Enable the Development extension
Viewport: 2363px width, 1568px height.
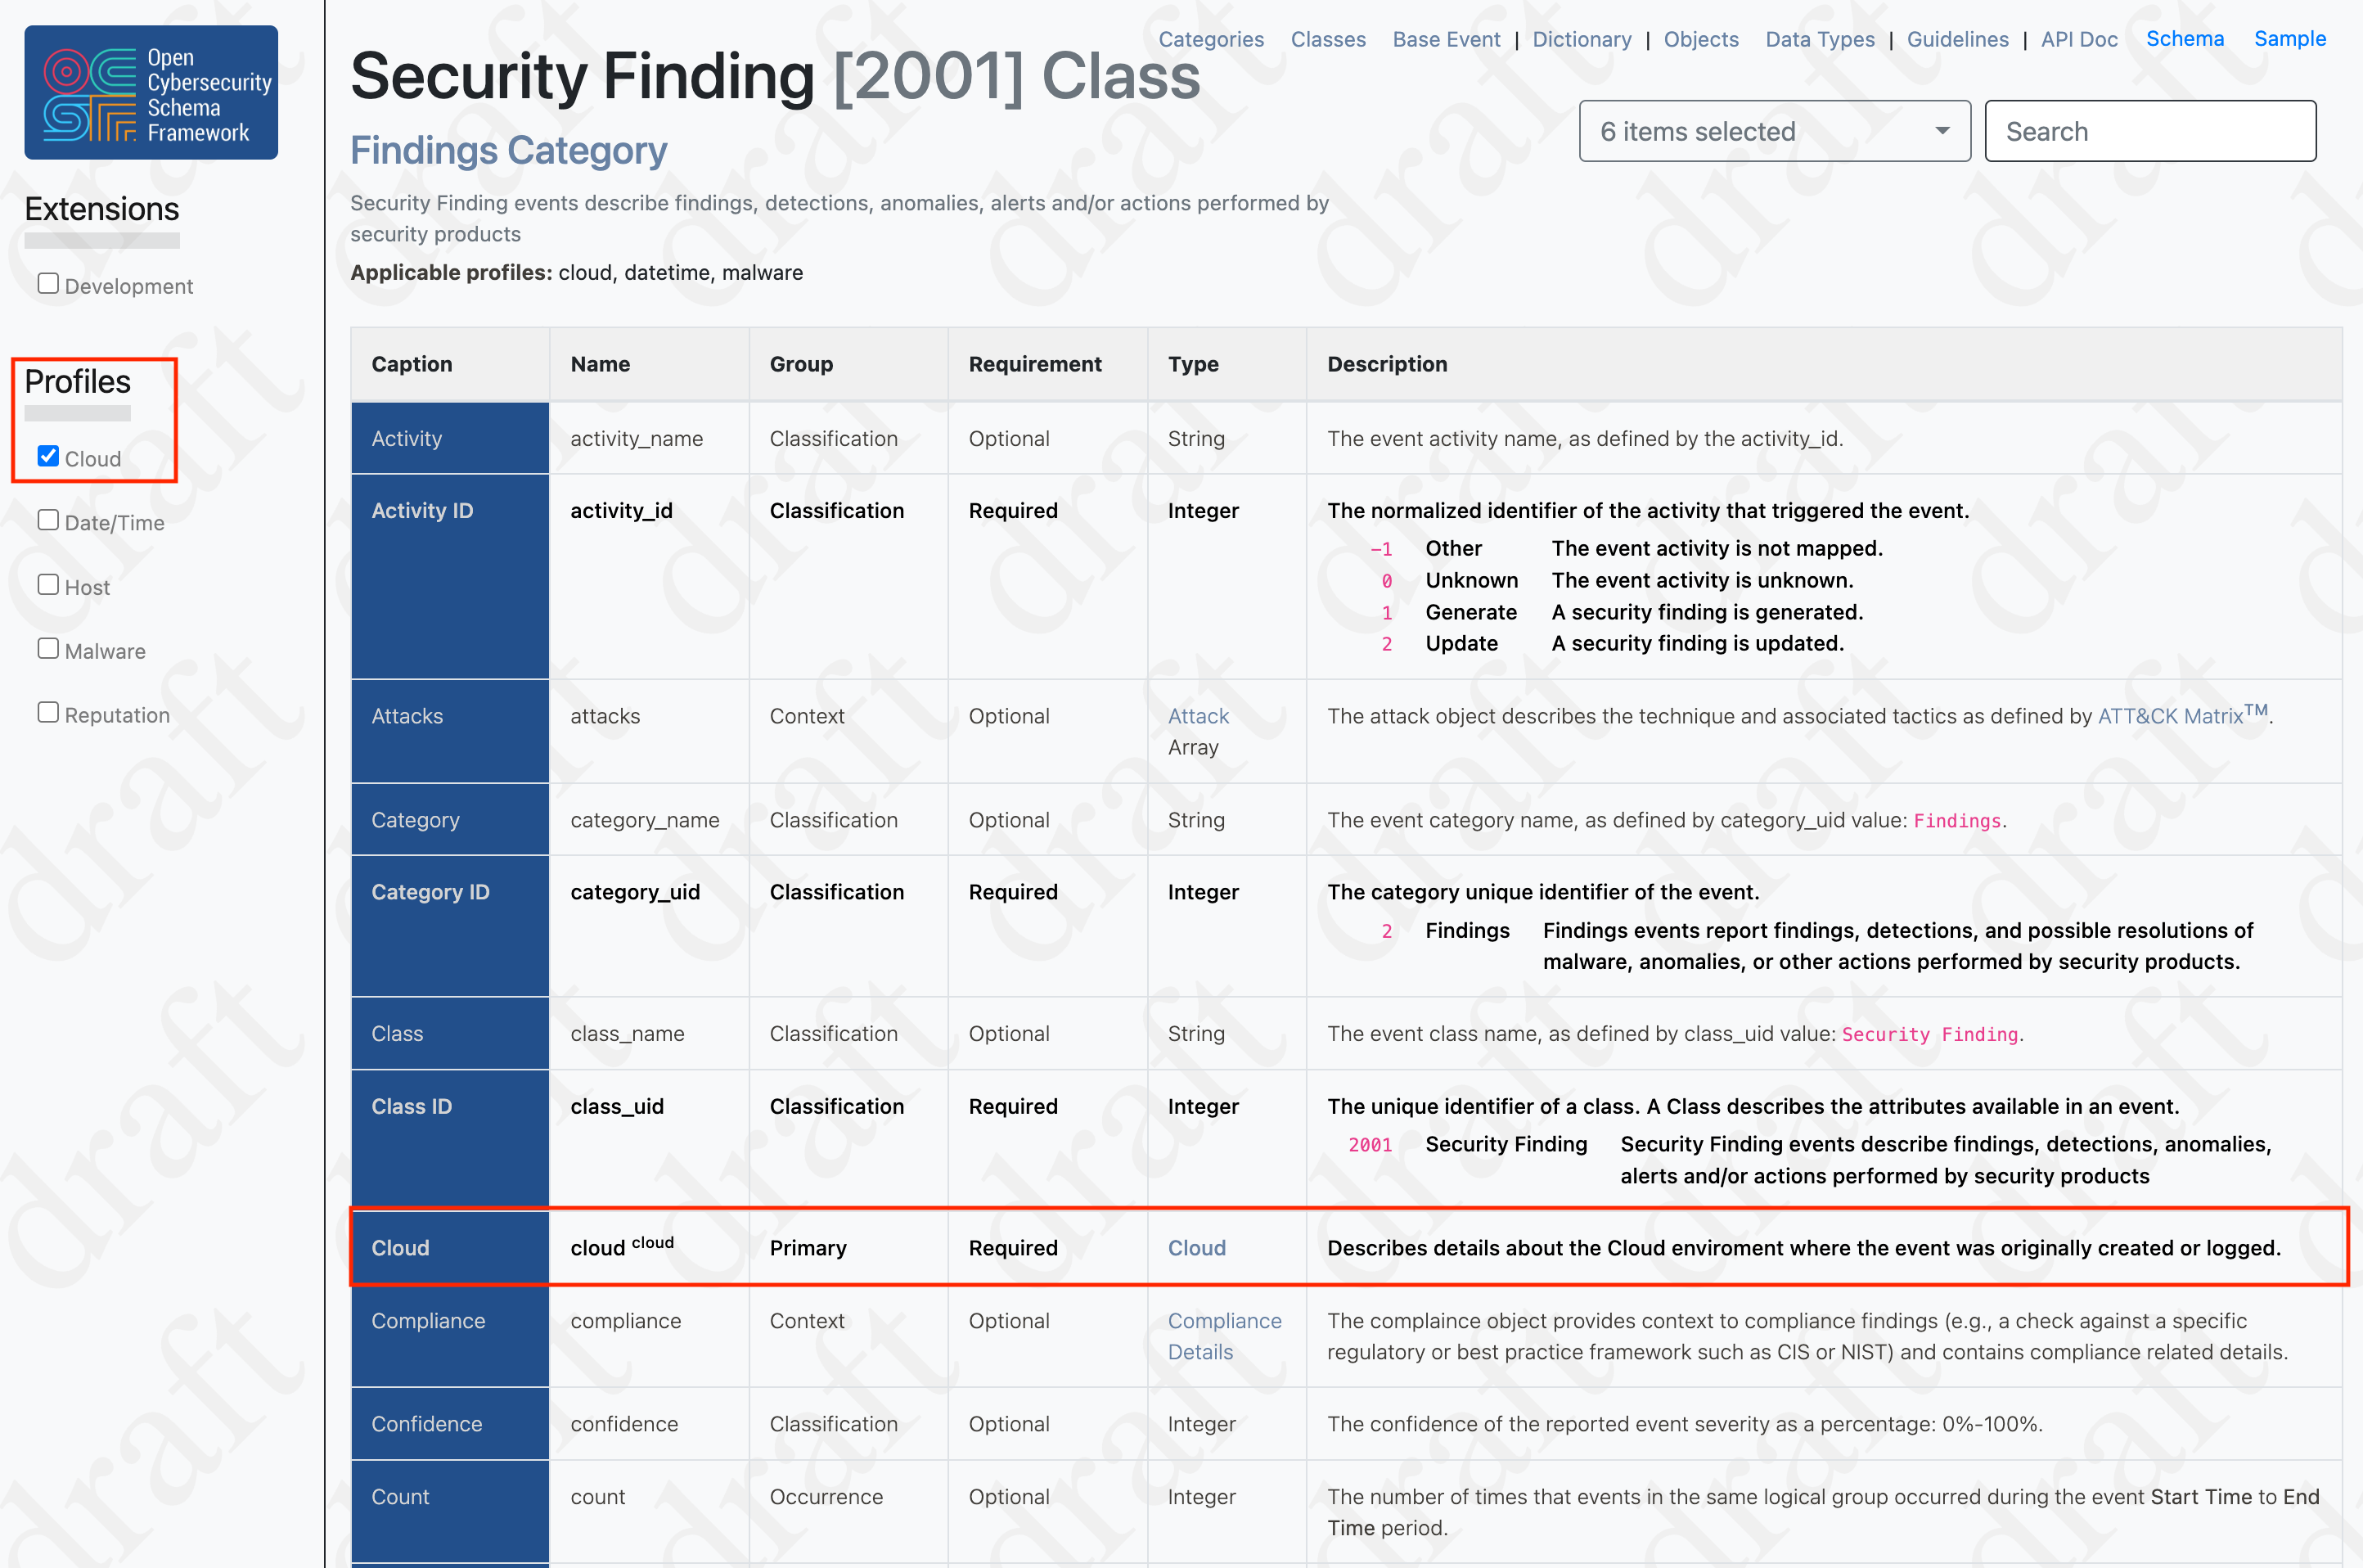click(47, 283)
